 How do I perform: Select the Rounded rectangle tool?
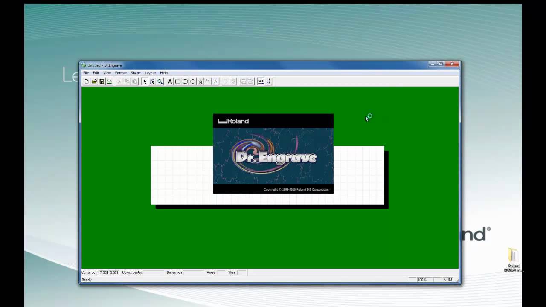185,81
